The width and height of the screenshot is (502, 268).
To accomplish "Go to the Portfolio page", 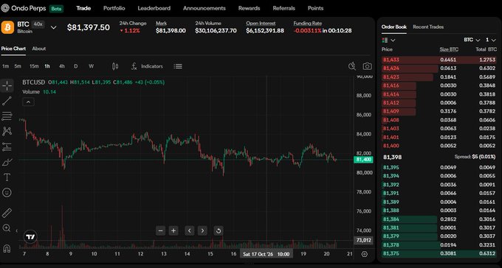I will 114,8.
